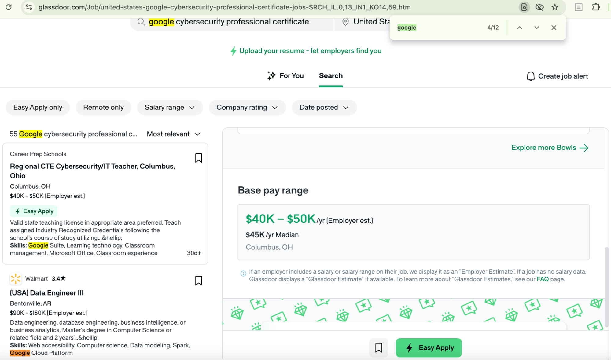Click the location pin icon
This screenshot has height=360, width=611.
pyautogui.click(x=345, y=22)
